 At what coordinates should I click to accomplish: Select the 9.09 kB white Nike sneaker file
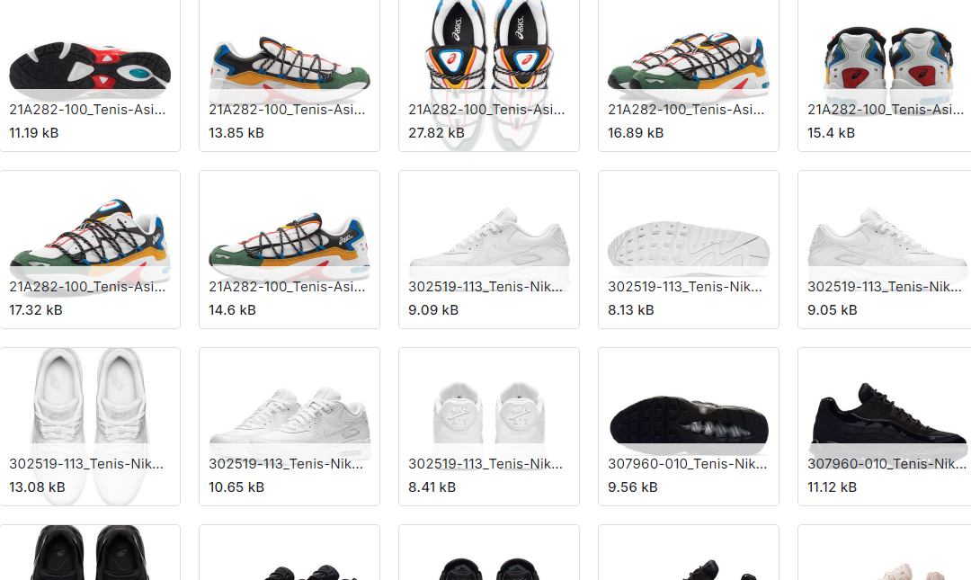click(x=489, y=249)
